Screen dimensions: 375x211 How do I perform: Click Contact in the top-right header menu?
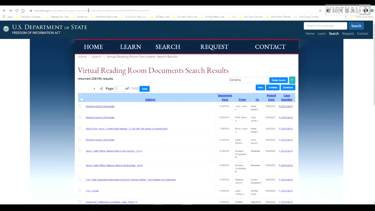(363, 33)
